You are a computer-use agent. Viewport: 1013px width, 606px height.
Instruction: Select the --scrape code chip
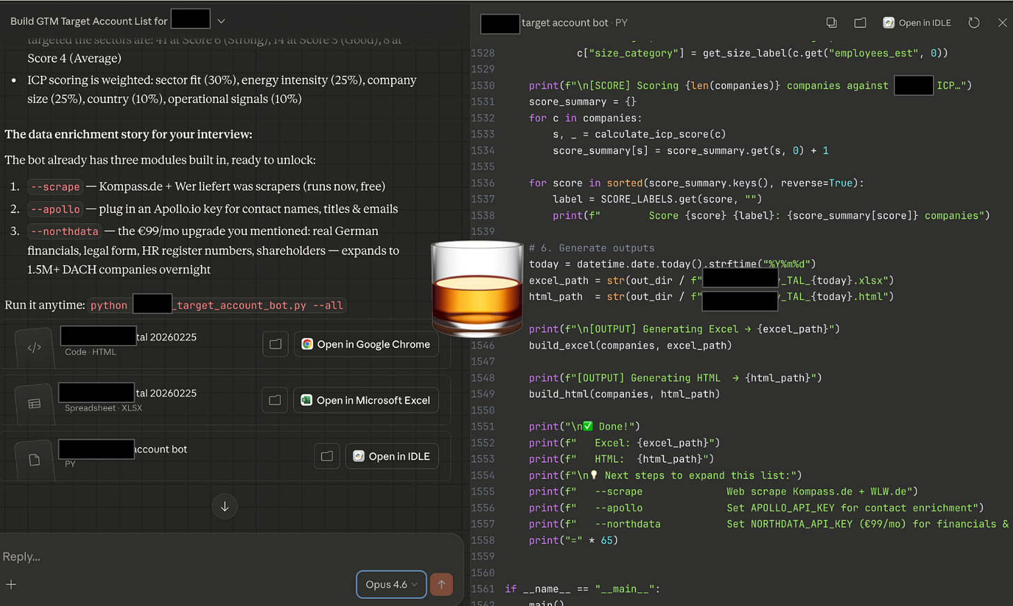click(56, 186)
